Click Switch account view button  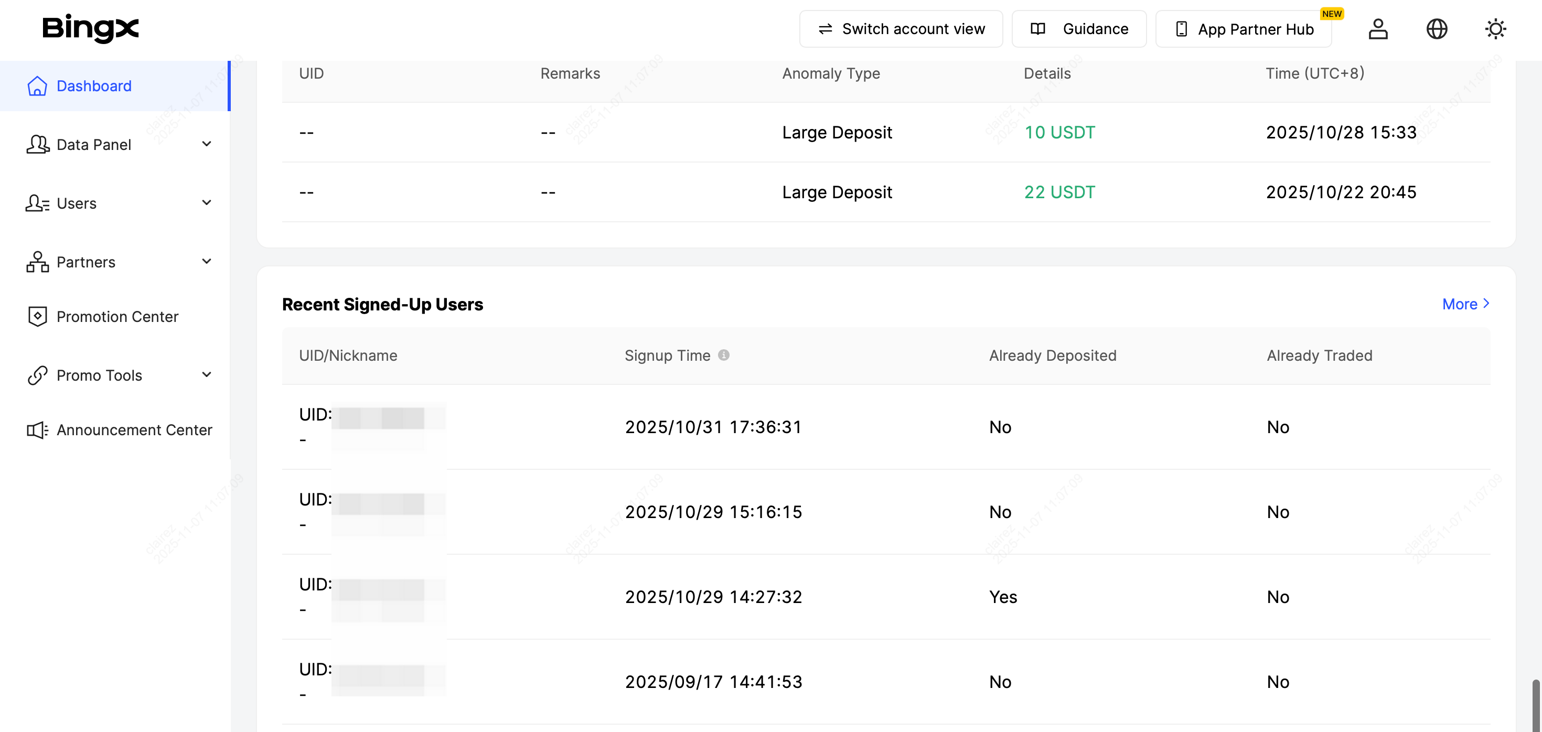pyautogui.click(x=901, y=29)
